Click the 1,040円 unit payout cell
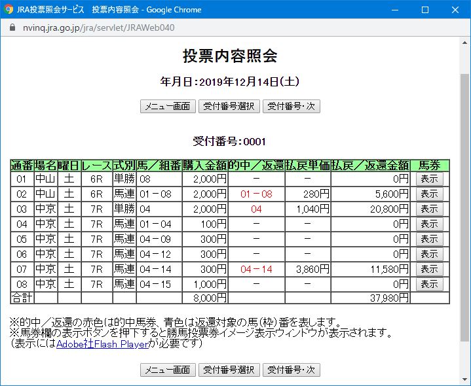Viewport: 471px width, 386px height. [x=308, y=209]
